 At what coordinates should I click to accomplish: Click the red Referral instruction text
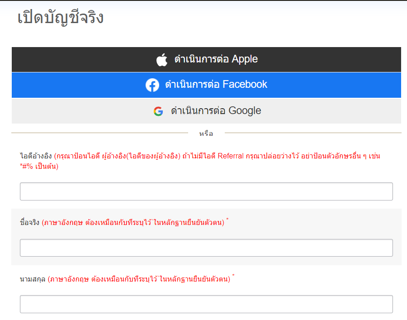[x=200, y=161]
